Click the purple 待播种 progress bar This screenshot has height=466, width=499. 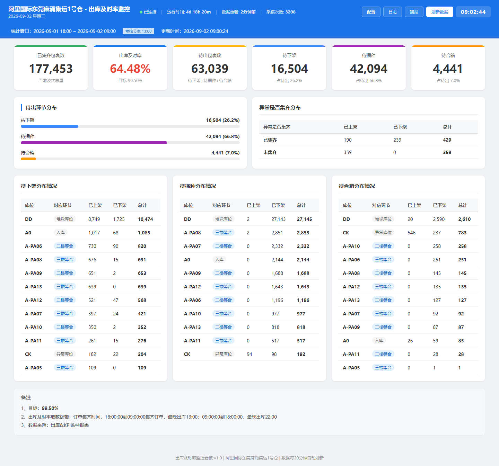94,143
